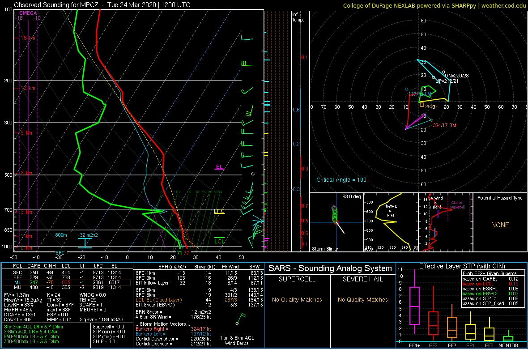Click the 324/17 RM storm motion label
Screen dimensions: 528x349
[445, 125]
